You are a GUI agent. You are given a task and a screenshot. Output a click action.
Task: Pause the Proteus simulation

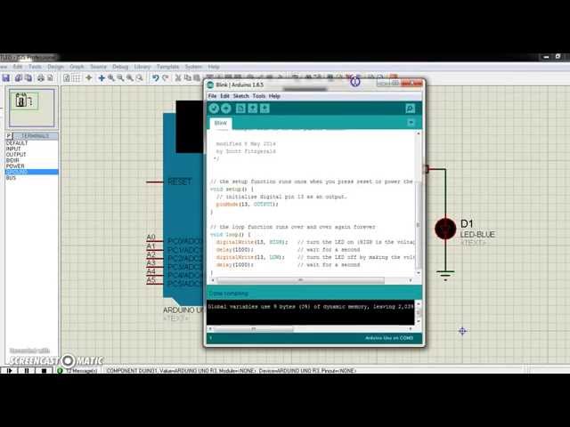coord(27,371)
